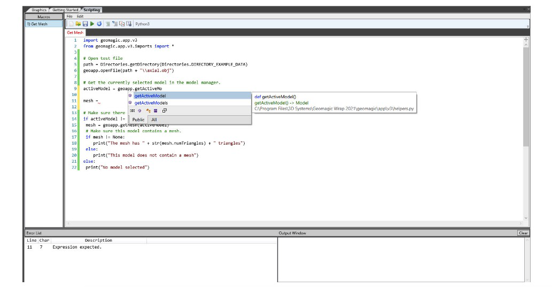Click the '# Open test file' comment line

point(103,58)
